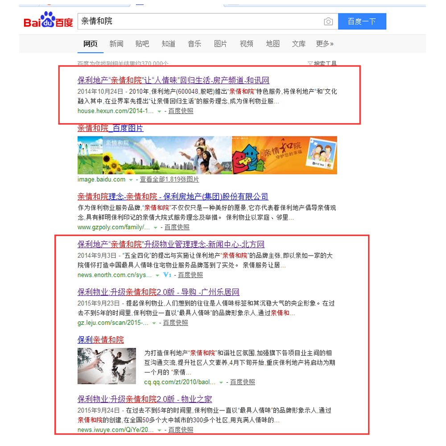Expand dropdown arrow next to www.gzpoly.com
The height and width of the screenshot is (446, 446).
(x=155, y=227)
